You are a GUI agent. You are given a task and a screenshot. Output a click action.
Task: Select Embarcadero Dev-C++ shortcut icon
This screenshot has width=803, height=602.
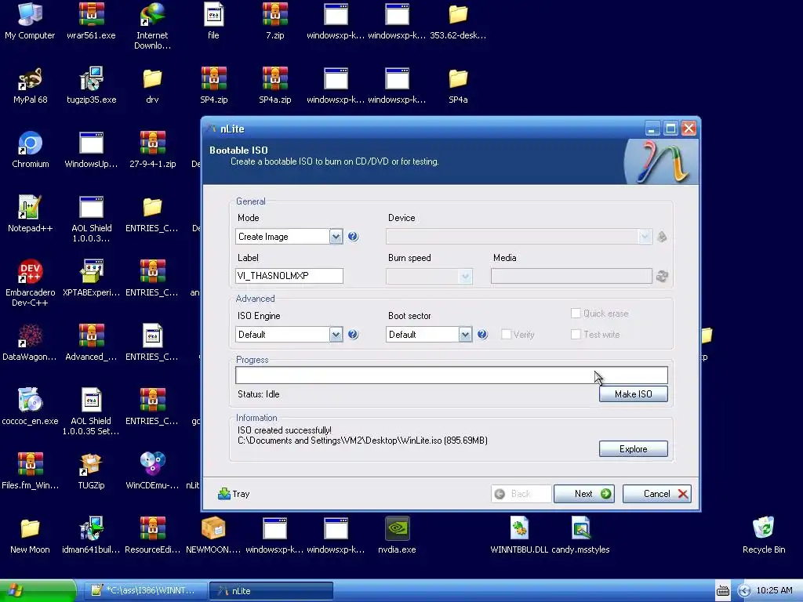click(31, 283)
